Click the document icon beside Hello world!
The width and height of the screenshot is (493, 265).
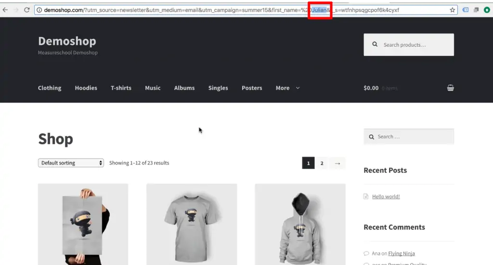coord(366,197)
